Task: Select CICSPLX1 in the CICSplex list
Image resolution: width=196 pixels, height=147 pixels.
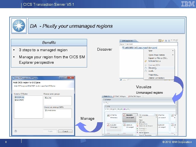Action: 20,97
